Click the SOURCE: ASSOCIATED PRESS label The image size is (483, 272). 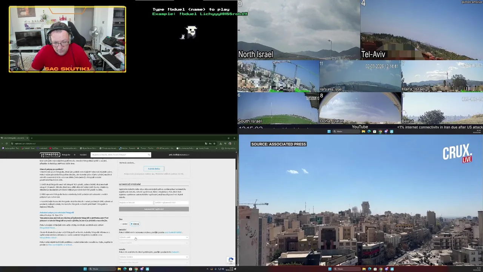tap(278, 144)
